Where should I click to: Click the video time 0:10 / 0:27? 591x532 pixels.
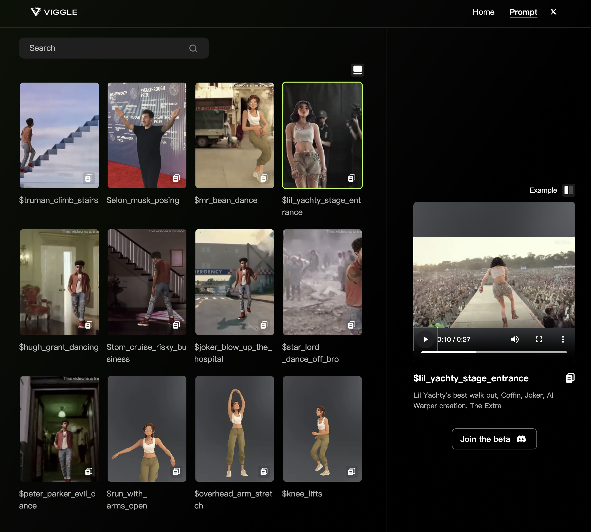click(x=454, y=339)
